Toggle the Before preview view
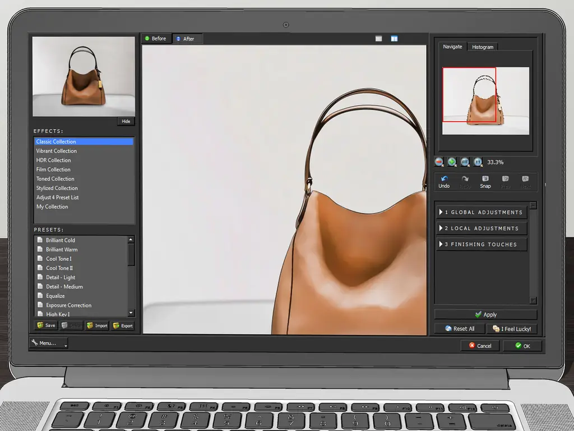 tap(156, 39)
